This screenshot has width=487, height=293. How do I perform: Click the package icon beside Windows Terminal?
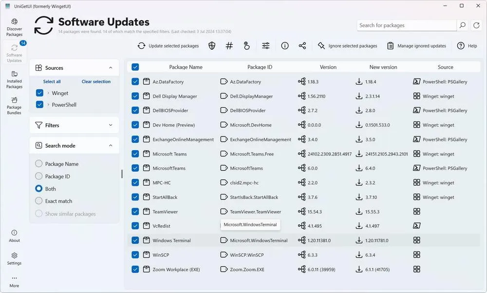point(146,240)
